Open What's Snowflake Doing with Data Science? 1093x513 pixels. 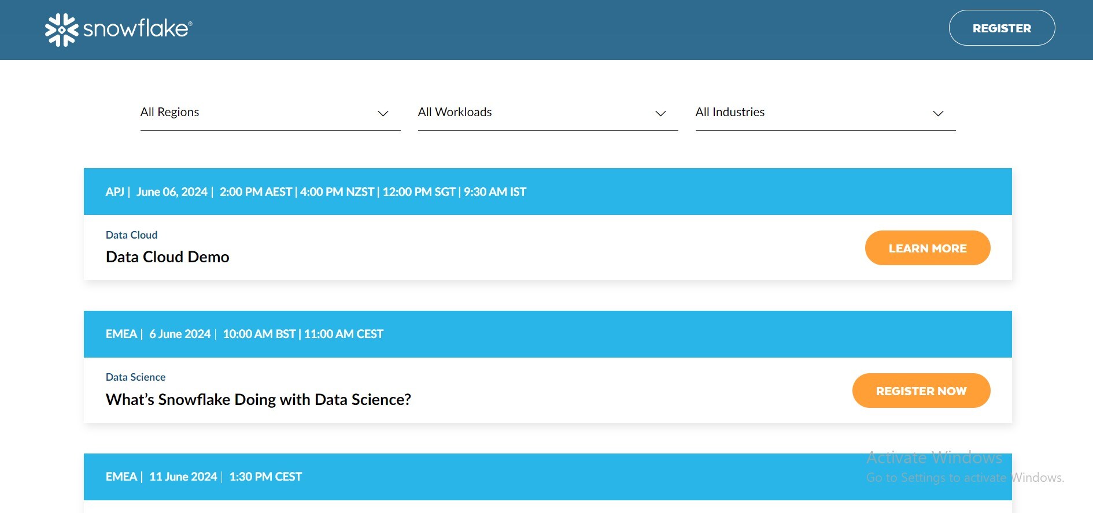(x=259, y=400)
